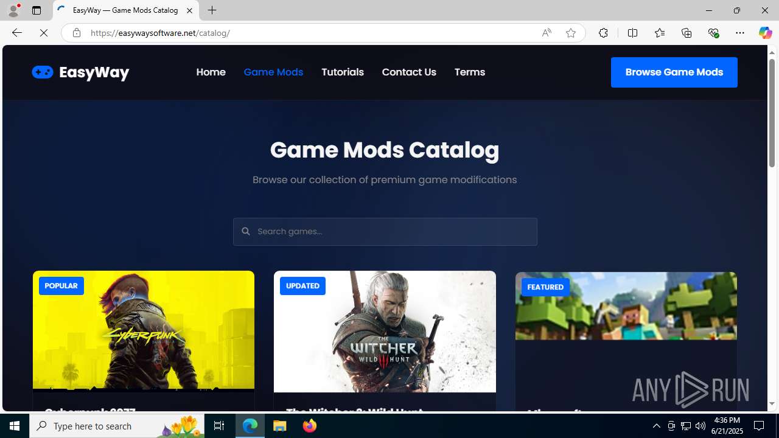This screenshot has width=779, height=438.
Task: Click the taskbar search box
Action: click(x=117, y=426)
